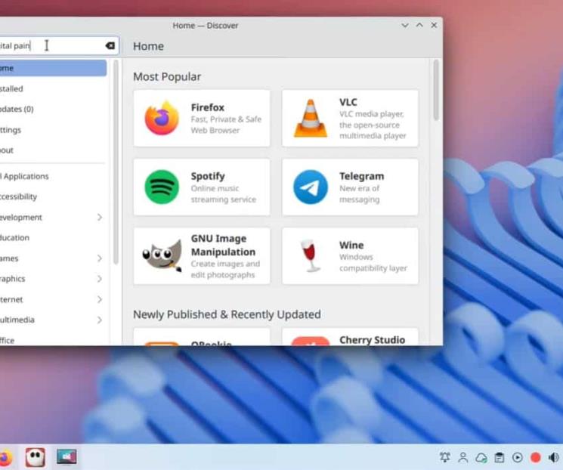Image resolution: width=563 pixels, height=470 pixels.
Task: Select the Education category
Action: pyautogui.click(x=53, y=238)
